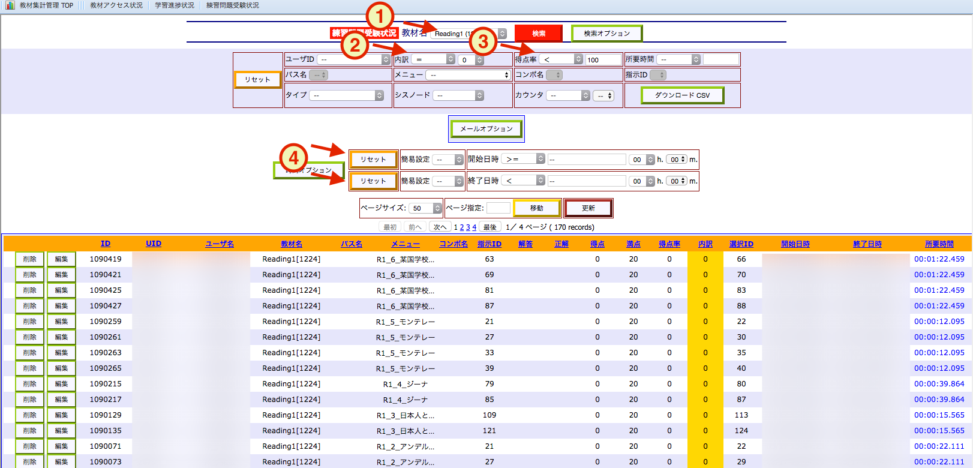Sort table by 開始日時 column header
The height and width of the screenshot is (468, 973).
[795, 244]
